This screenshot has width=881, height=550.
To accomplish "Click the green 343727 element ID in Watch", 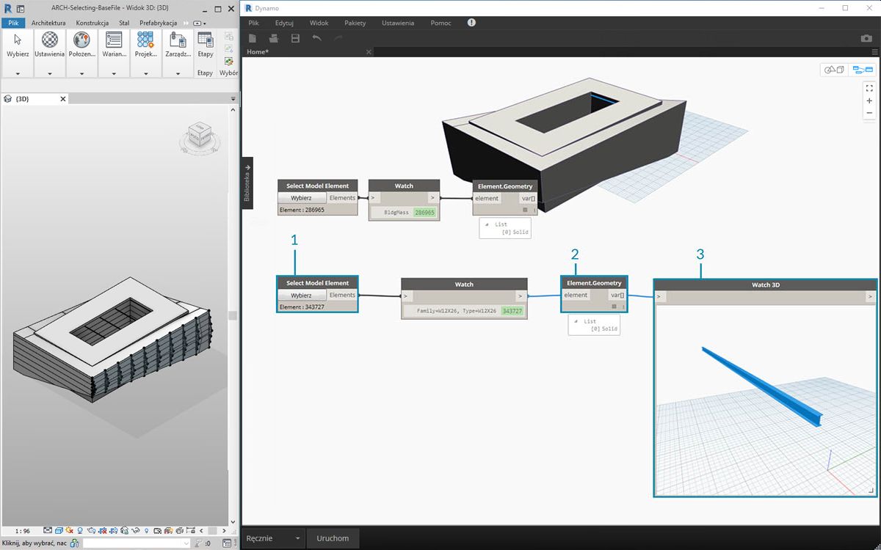I will pyautogui.click(x=512, y=311).
